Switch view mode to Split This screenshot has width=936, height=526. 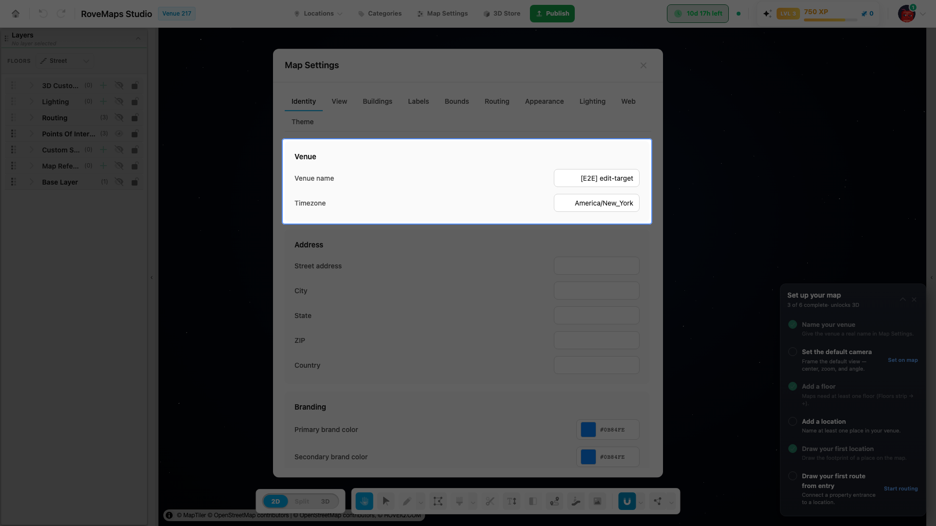(x=302, y=501)
